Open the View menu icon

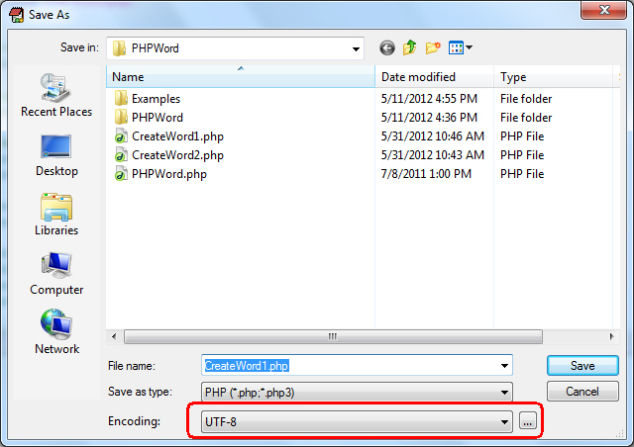coord(460,47)
